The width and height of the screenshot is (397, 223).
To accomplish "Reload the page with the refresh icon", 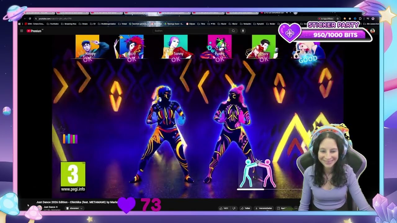I will pos(30,19).
